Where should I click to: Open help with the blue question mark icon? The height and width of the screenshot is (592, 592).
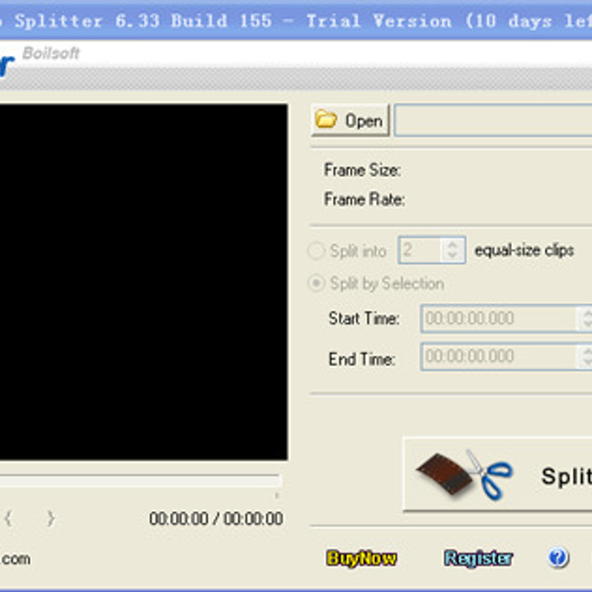[x=558, y=558]
